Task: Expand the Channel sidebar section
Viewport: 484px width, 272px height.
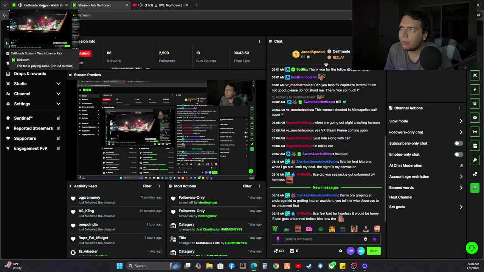Action: click(x=58, y=94)
